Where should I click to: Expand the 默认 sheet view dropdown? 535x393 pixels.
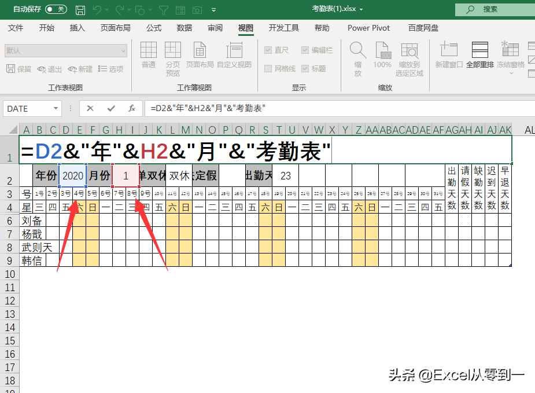tap(123, 51)
